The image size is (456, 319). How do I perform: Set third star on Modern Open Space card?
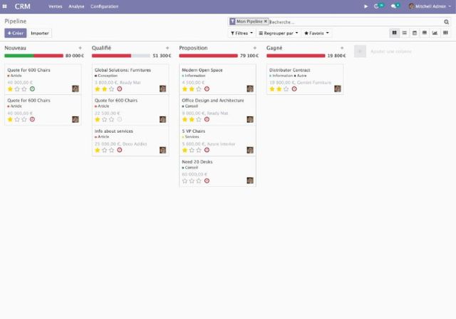click(199, 89)
